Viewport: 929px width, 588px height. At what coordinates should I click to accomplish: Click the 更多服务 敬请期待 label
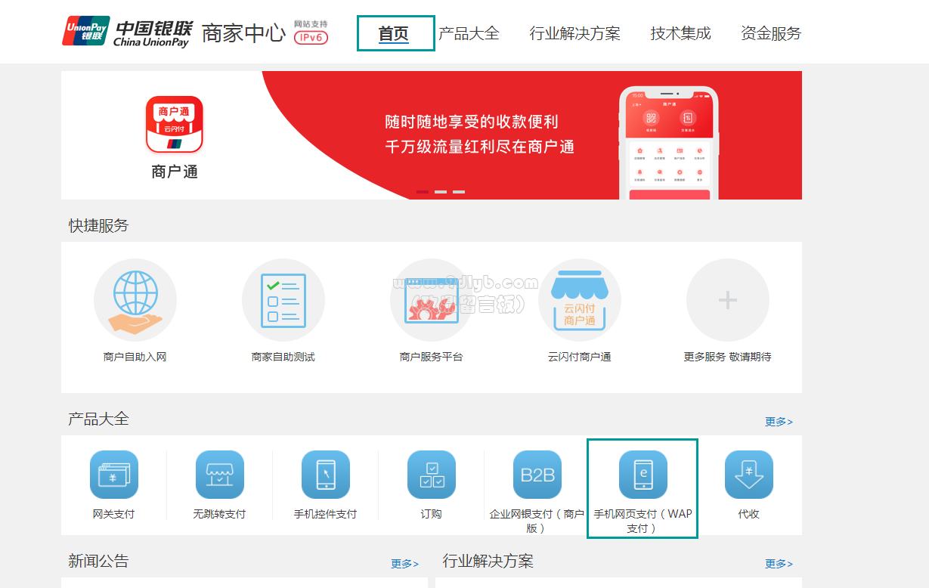[728, 357]
